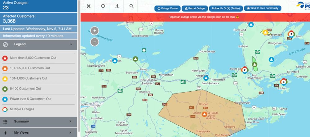Click the 'Sherbrooke' map label

click(x=203, y=131)
